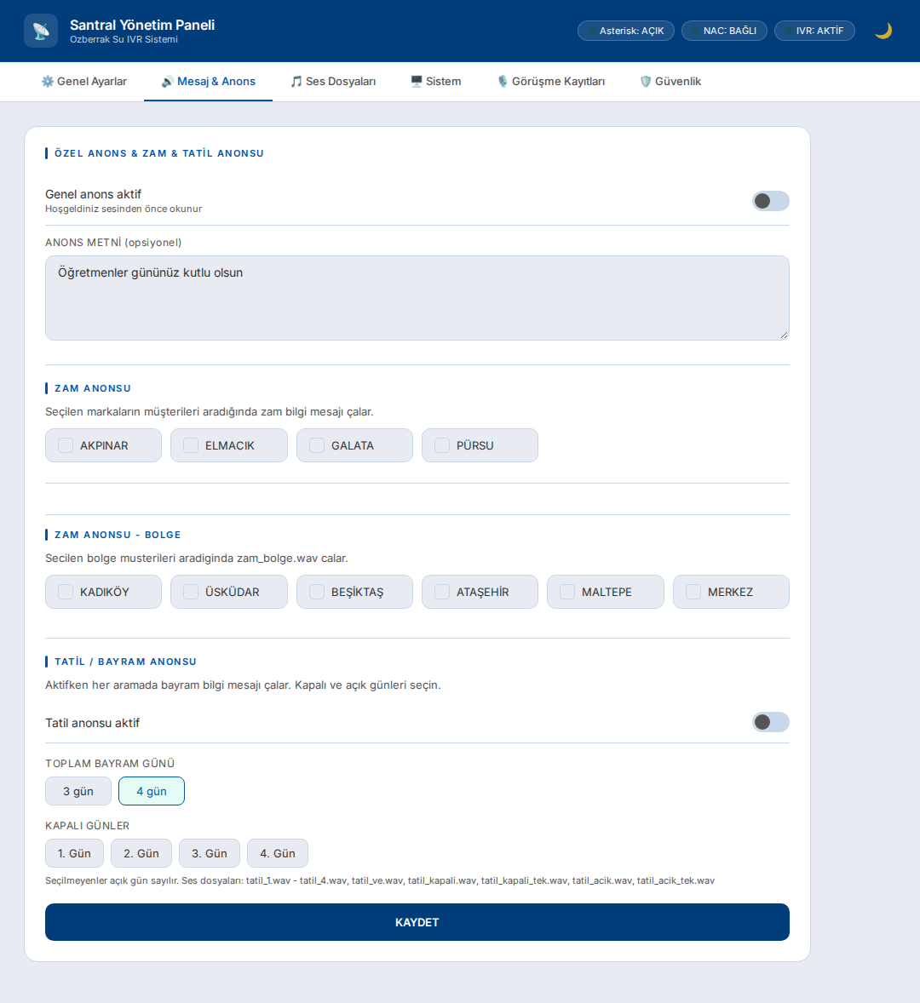Image resolution: width=920 pixels, height=1003 pixels.
Task: Enable the Genel anons aktif switch
Action: 770,201
